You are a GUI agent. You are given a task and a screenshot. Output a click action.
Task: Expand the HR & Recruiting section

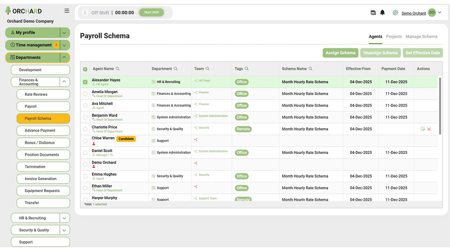(64, 218)
